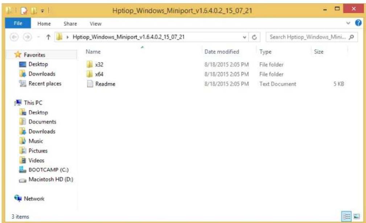Expand the address bar path chevron
This screenshot has height=223, width=366.
(x=67, y=37)
